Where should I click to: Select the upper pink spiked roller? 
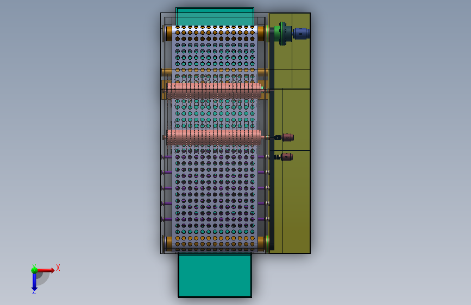click(x=214, y=91)
